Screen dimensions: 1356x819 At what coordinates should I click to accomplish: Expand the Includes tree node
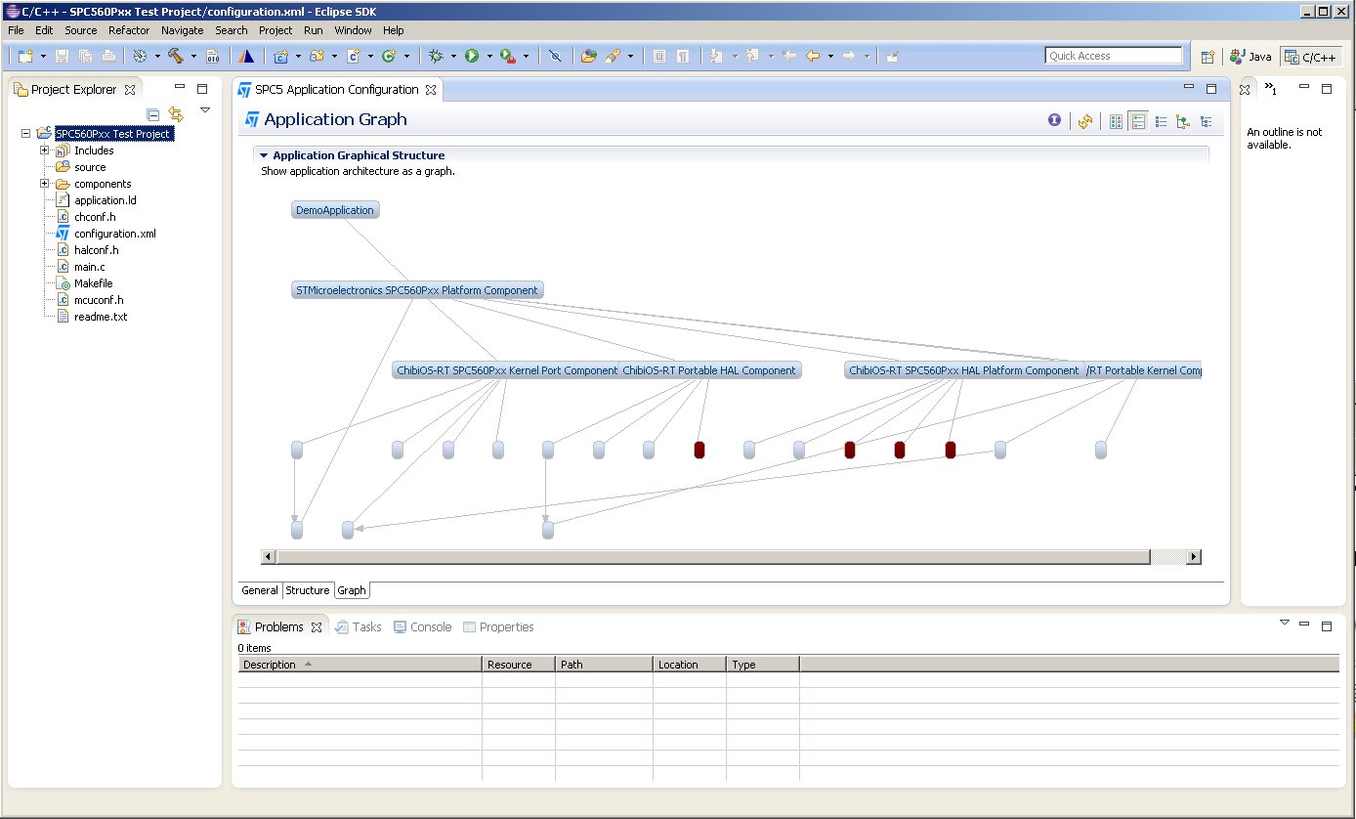coord(44,151)
